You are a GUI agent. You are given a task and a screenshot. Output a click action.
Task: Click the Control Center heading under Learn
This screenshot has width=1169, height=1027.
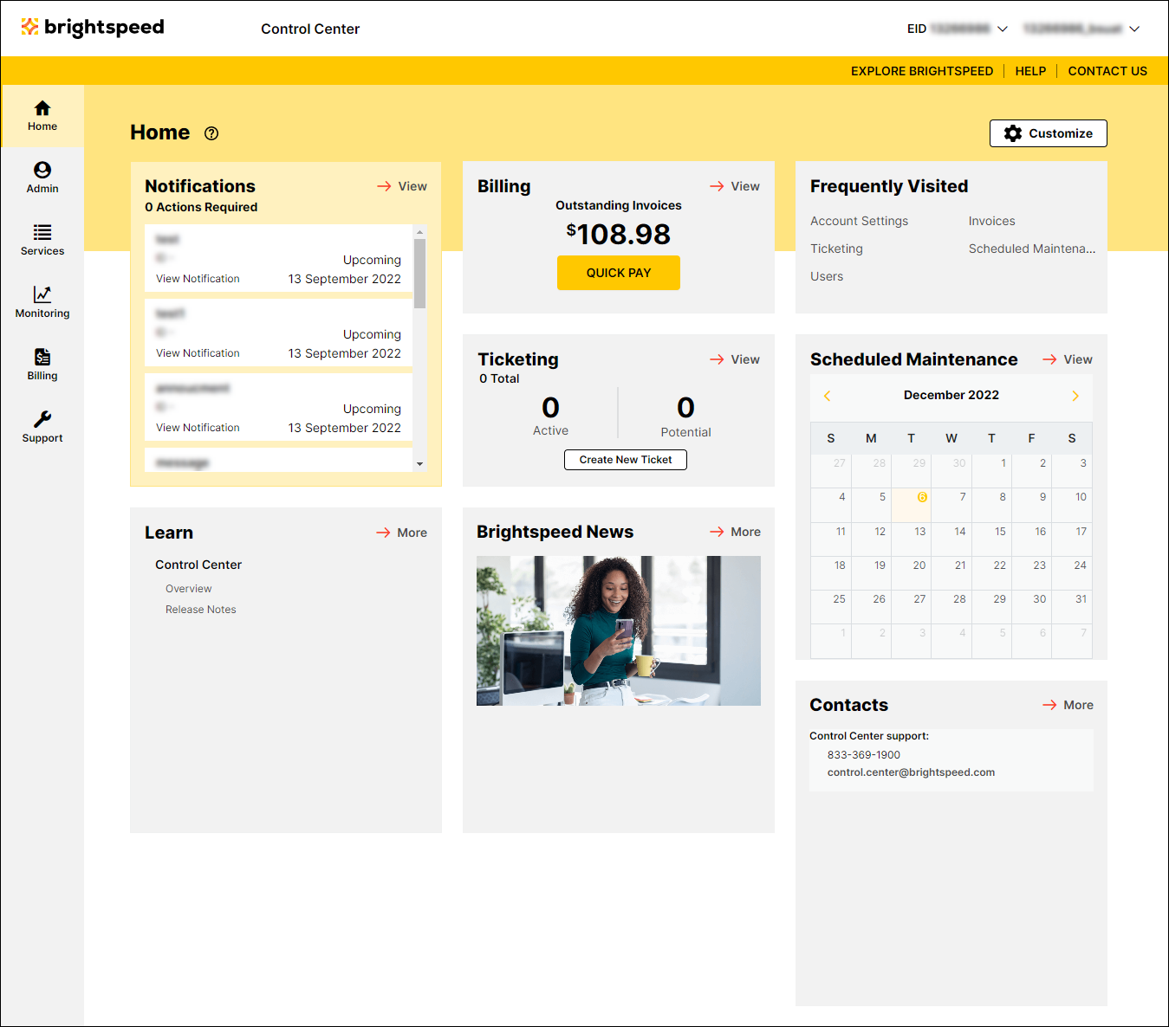(x=198, y=565)
